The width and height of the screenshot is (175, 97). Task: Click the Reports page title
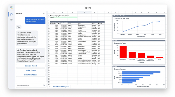[87, 8]
